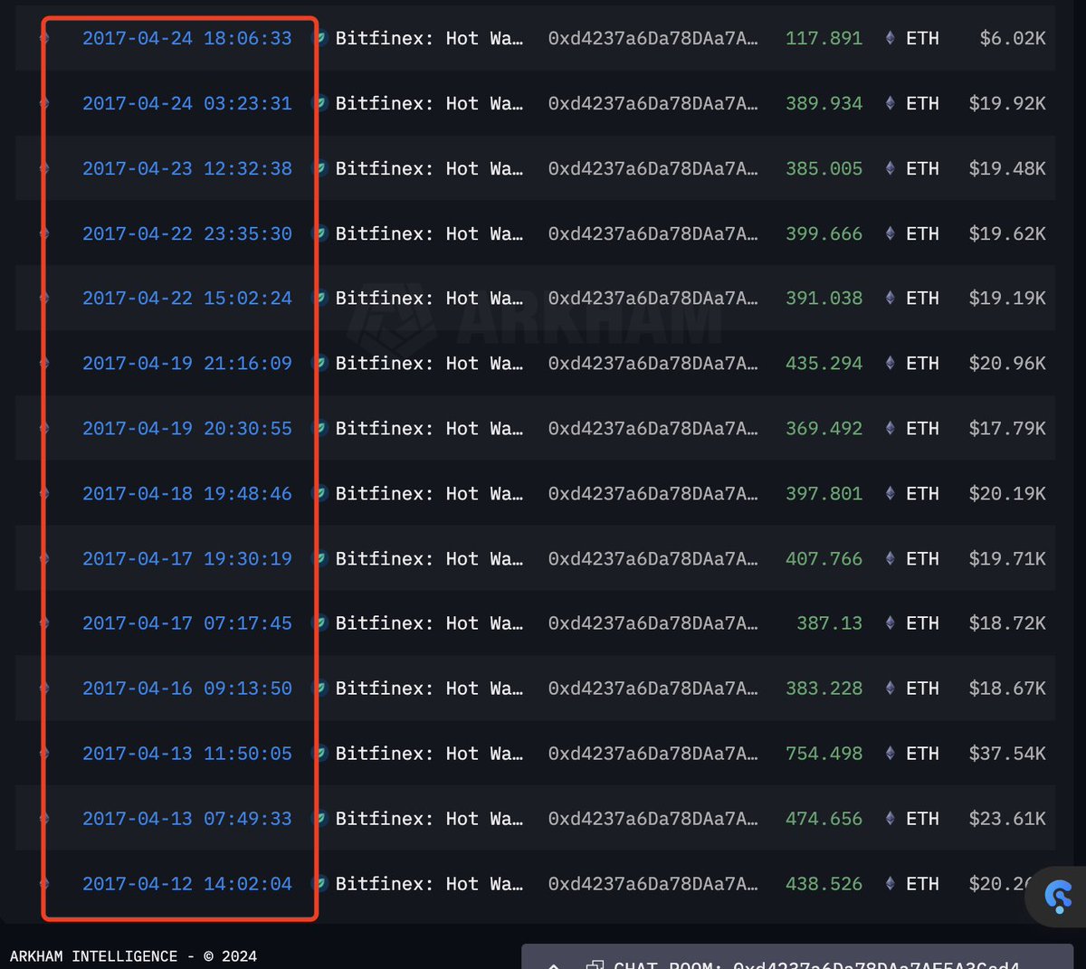This screenshot has height=969, width=1086.
Task: Open address 0xd4237a6Da78DAa7A… in the 385.005 ETH row
Action: click(653, 168)
